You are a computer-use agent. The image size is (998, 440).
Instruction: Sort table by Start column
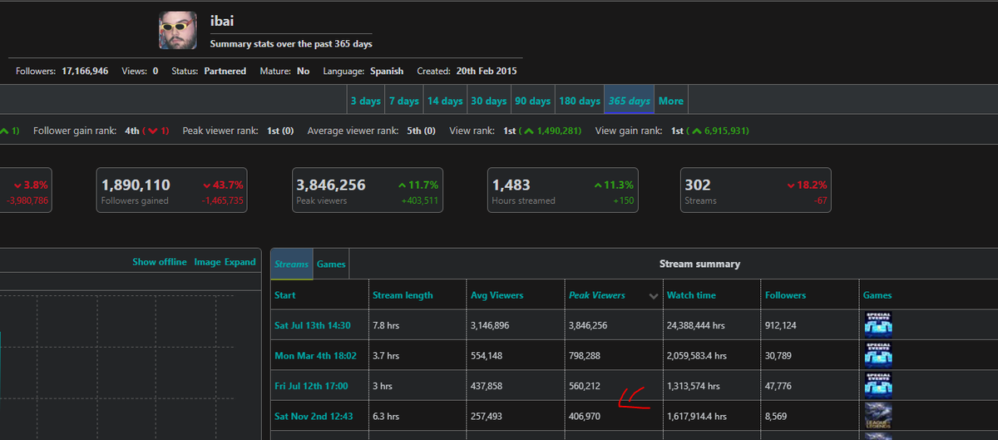285,295
